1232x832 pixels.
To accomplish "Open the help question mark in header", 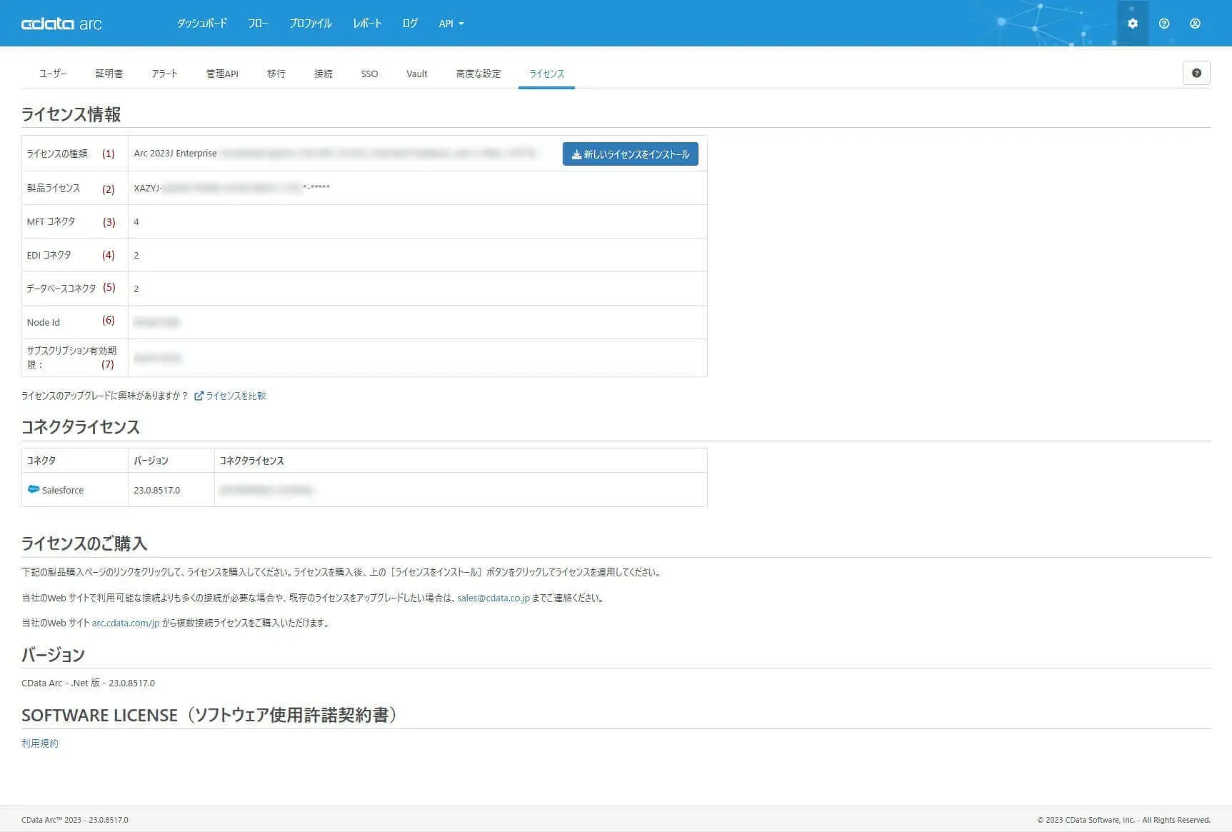I will 1164,24.
